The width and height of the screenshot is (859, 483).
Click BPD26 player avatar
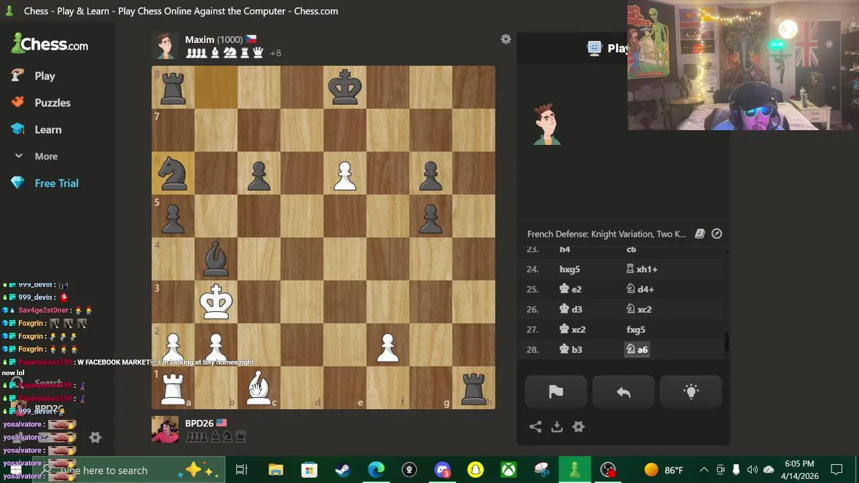point(165,429)
